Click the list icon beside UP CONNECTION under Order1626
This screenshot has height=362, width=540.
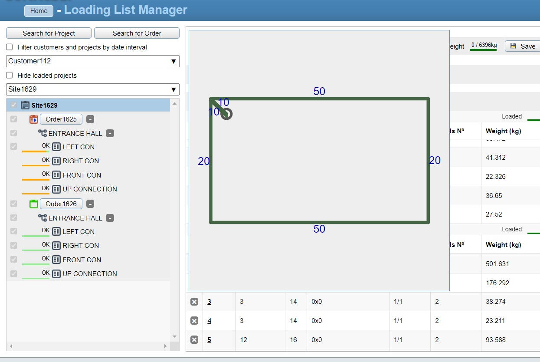[56, 274]
